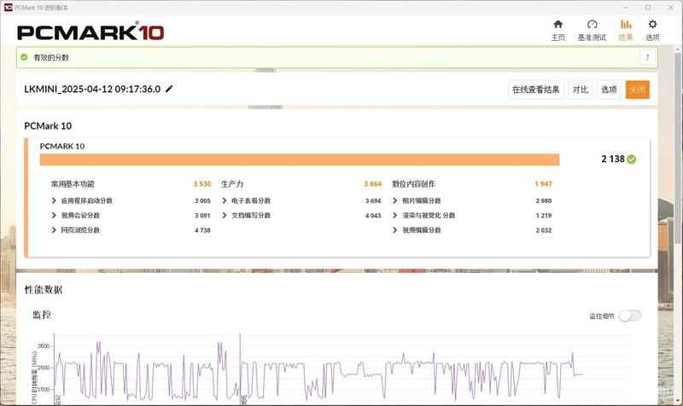Switch to the 结果 results tab
The image size is (683, 406).
626,31
